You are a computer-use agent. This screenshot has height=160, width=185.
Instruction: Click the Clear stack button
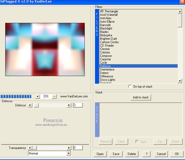[x=121, y=142]
